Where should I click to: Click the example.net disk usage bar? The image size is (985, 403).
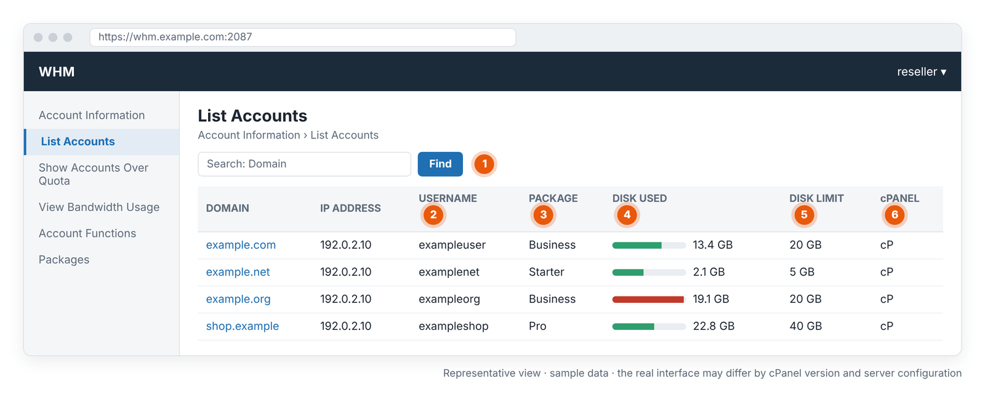tap(649, 273)
